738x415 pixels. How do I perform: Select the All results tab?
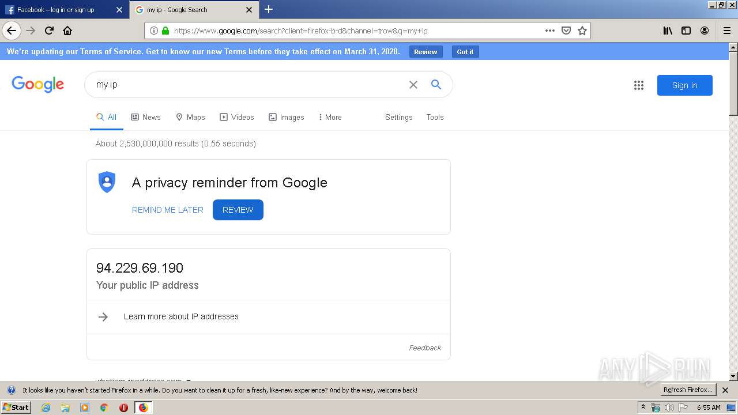coord(107,117)
